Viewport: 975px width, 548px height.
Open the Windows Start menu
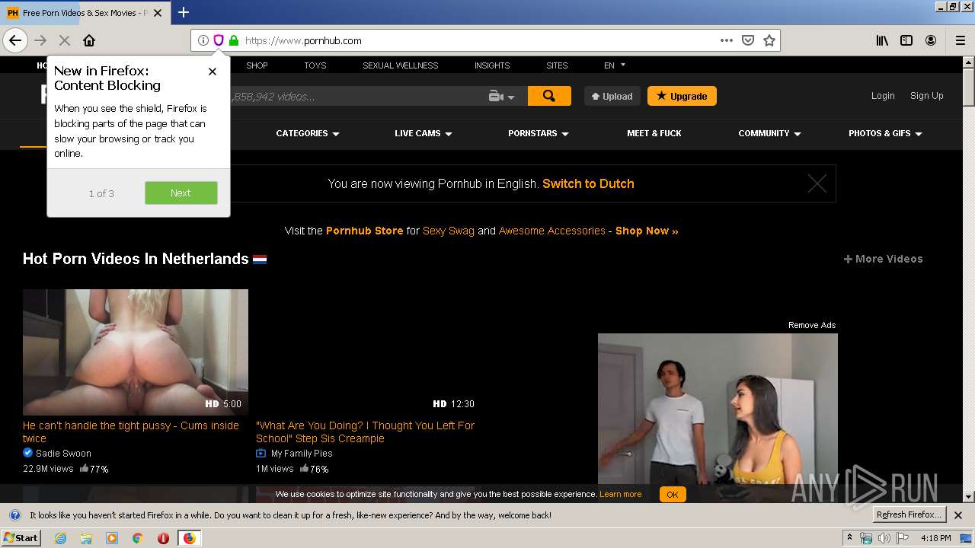(21, 538)
